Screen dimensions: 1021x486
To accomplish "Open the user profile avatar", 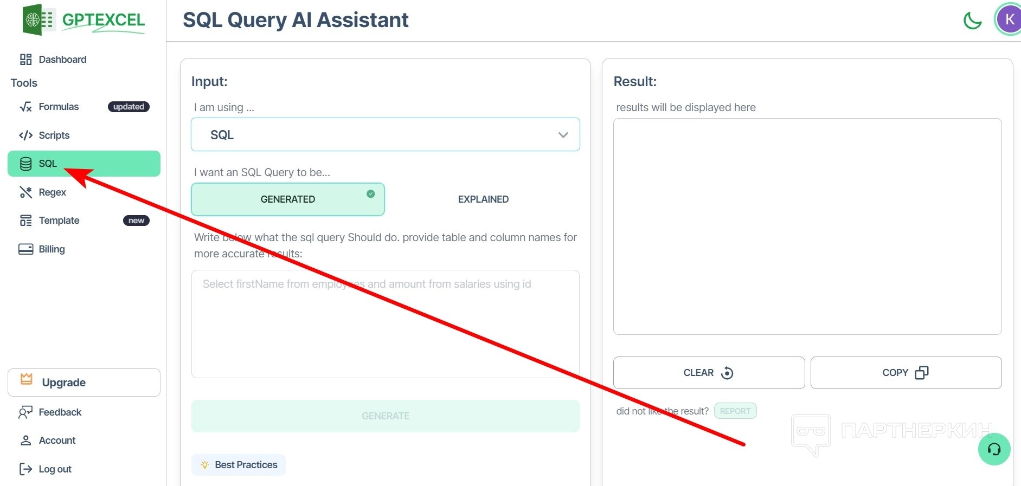I will [x=1009, y=20].
